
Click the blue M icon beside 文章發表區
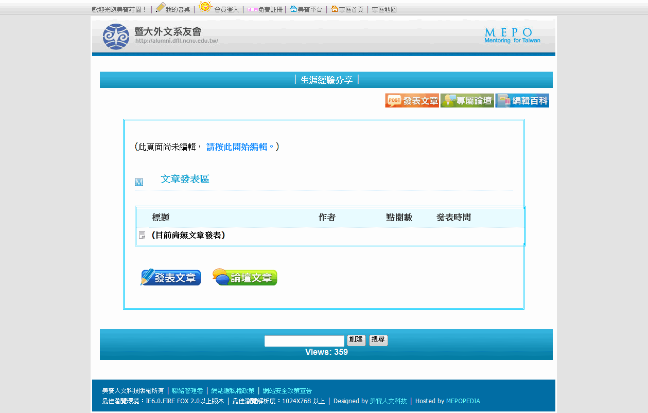point(139,182)
